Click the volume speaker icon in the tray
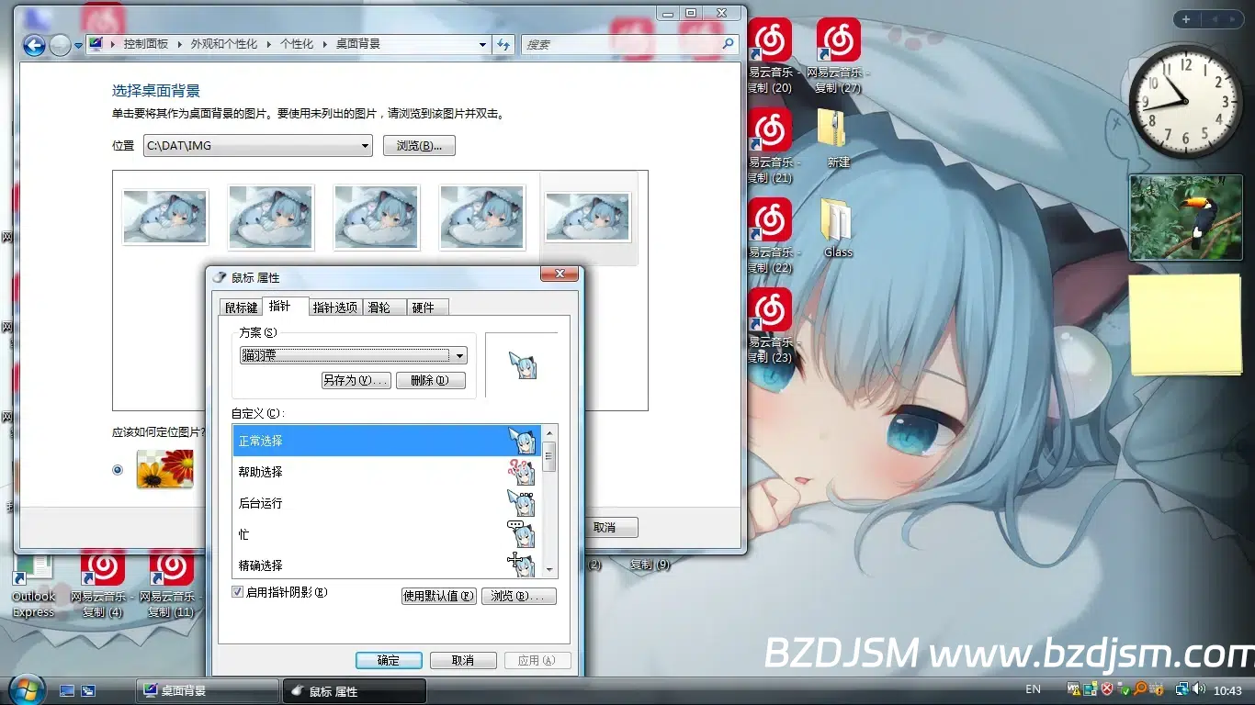1255x705 pixels. click(1200, 689)
